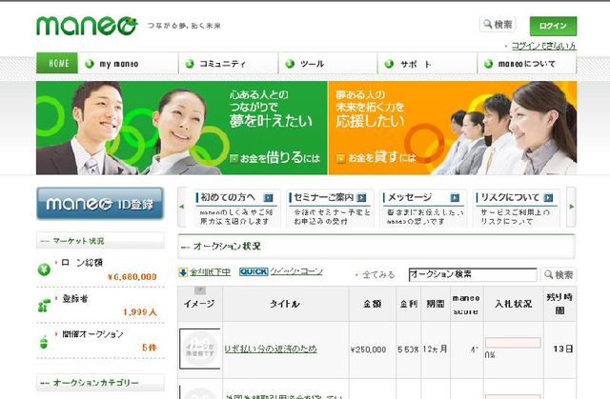Click the blue down-arrow 金利低下中 icon
The height and width of the screenshot is (399, 610).
point(183,272)
